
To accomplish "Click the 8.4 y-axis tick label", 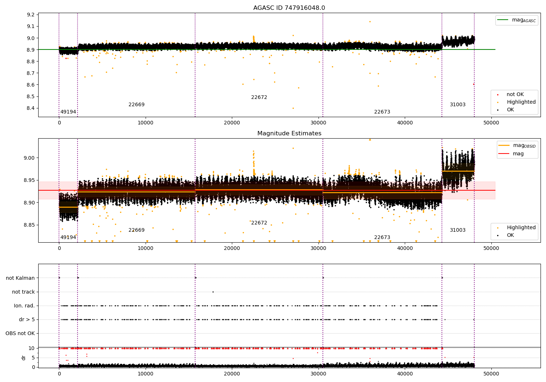I will point(31,108).
